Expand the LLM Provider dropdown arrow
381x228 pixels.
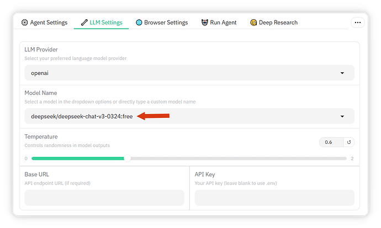[x=342, y=73]
